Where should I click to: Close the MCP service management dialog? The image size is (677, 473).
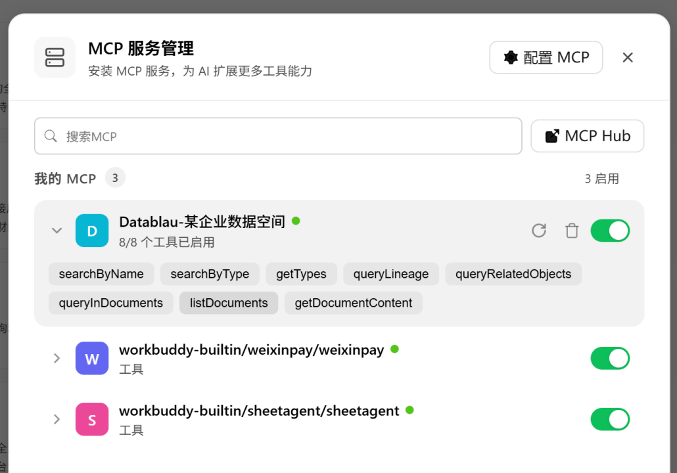[628, 57]
